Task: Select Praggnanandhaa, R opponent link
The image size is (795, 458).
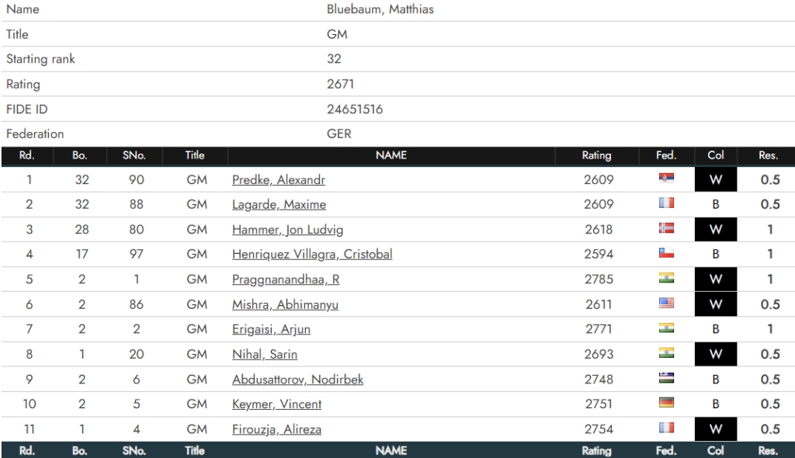Action: (x=285, y=280)
